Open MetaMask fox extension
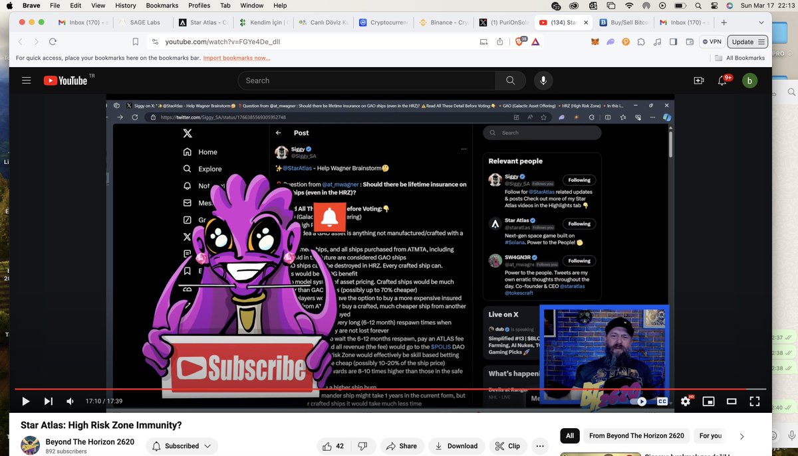The height and width of the screenshot is (456, 798). click(x=595, y=41)
